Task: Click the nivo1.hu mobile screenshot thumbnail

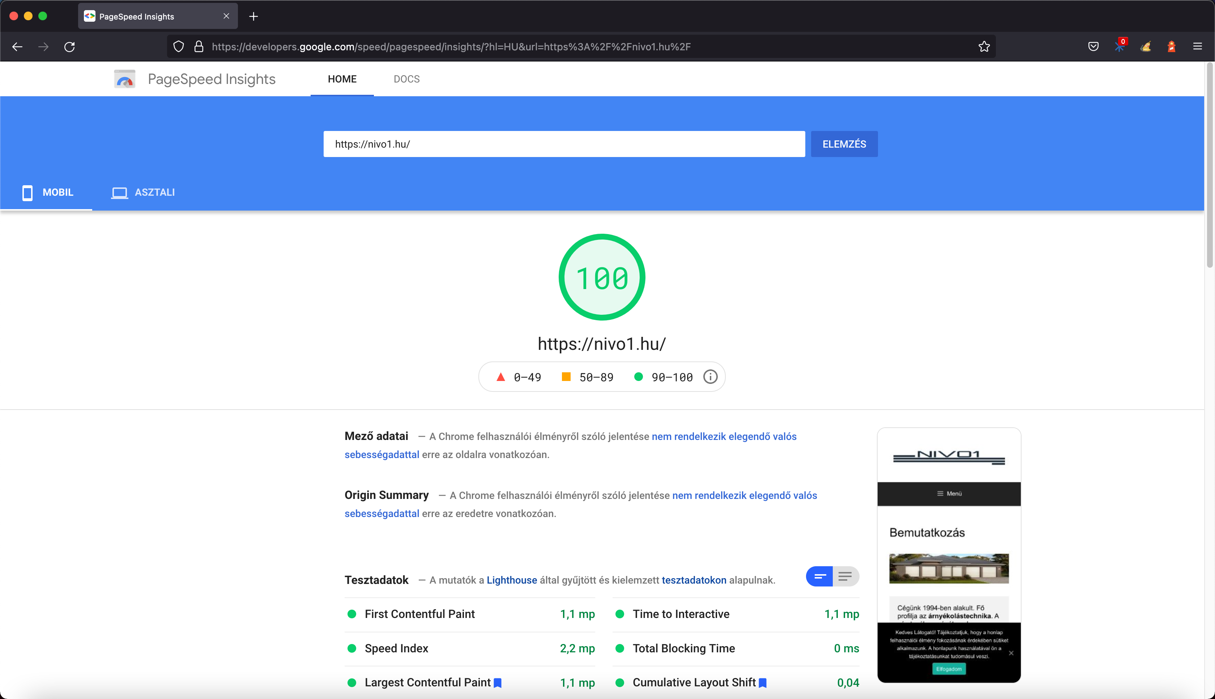Action: (x=948, y=555)
